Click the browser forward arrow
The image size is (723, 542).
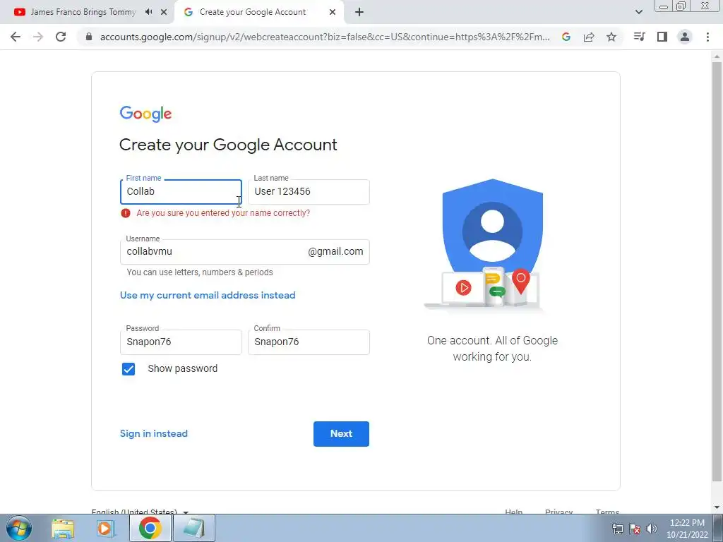pos(38,37)
